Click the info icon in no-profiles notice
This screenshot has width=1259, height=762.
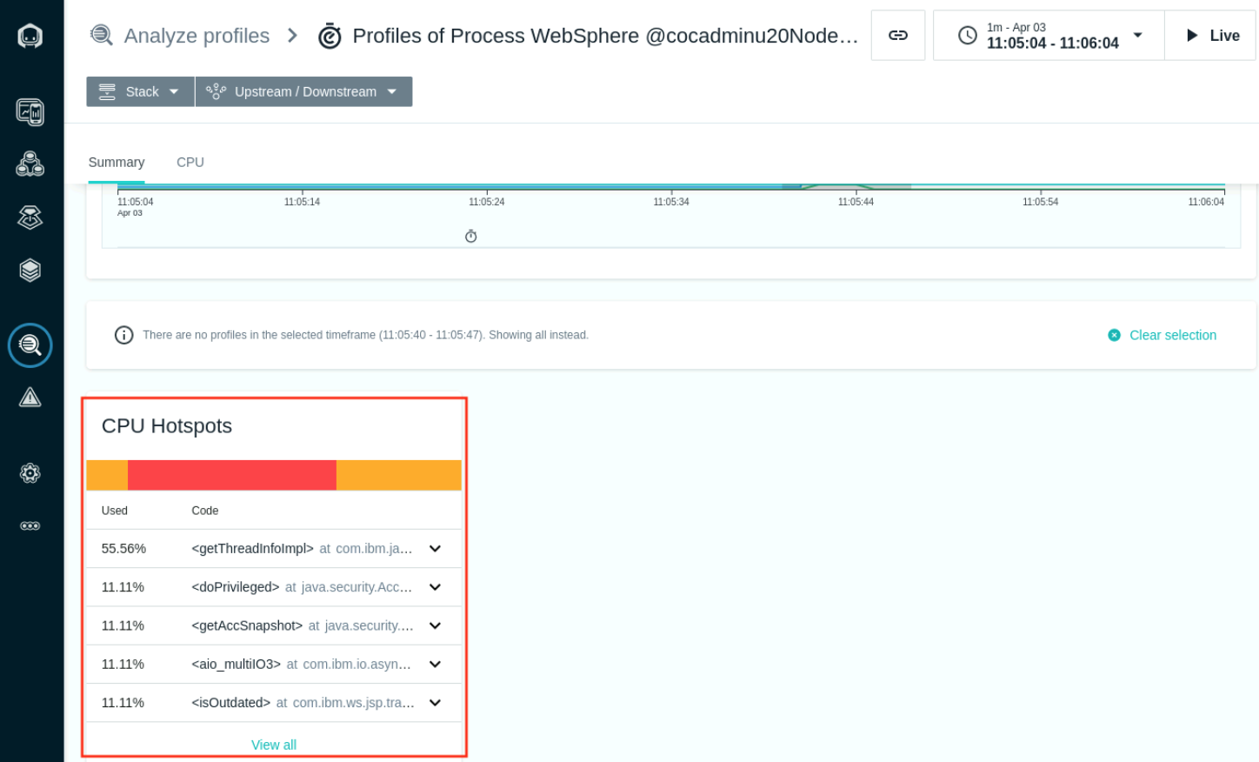click(124, 335)
